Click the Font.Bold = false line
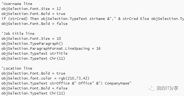The image size is (184, 96). pyautogui.click(x=34, y=24)
